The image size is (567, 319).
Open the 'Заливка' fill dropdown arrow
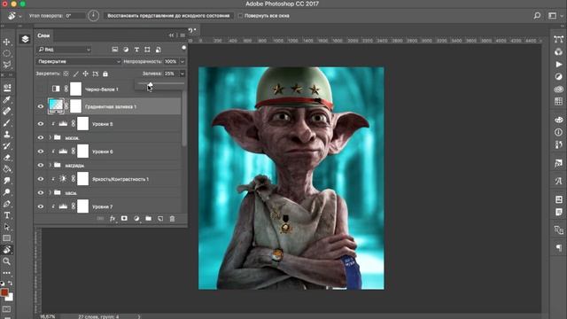click(x=183, y=74)
